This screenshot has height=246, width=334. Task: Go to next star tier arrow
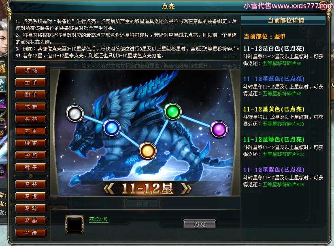tap(186, 189)
